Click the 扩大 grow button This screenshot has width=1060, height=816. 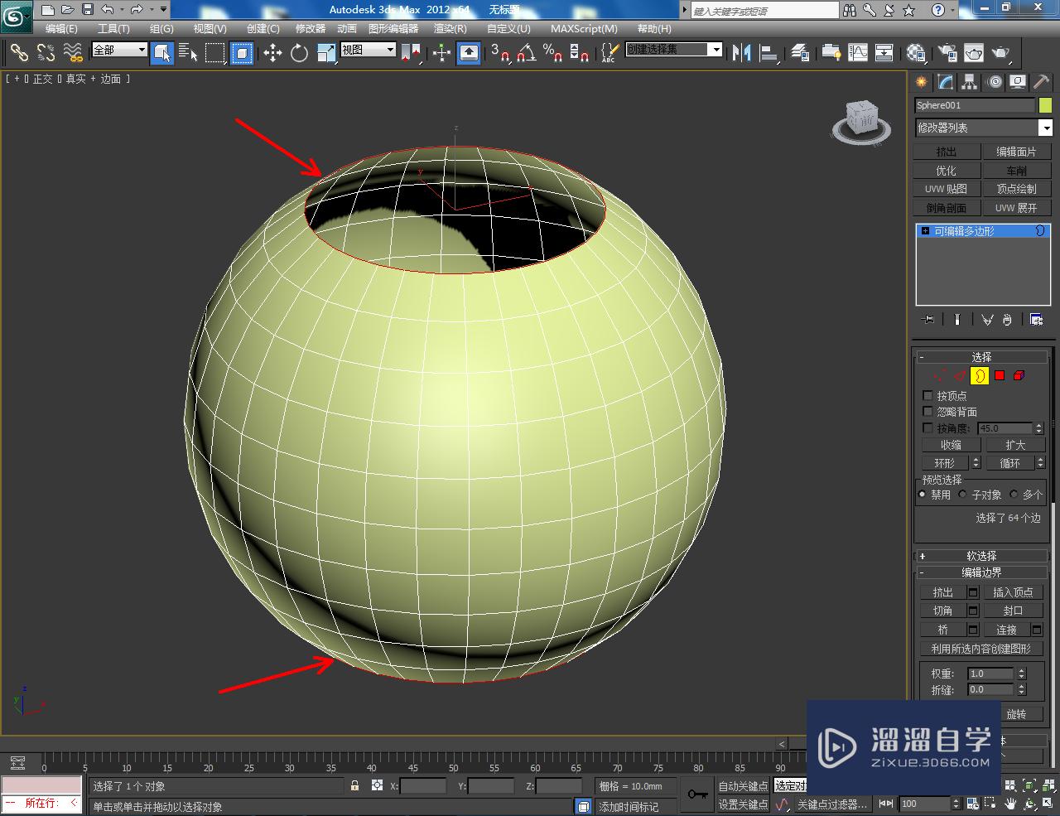(1016, 445)
